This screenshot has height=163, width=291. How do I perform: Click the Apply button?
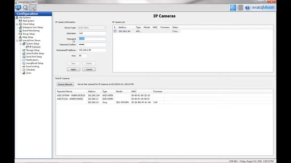74,69
